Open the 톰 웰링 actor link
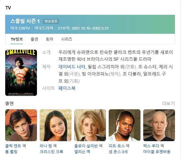Image resolution: width=181 pixels, height=159 pixels. [x=11, y=152]
